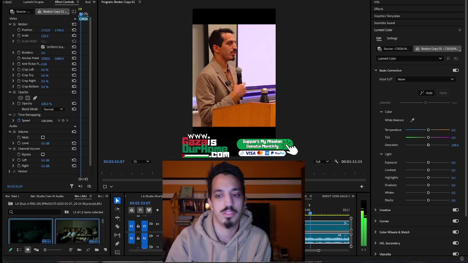Toggle animation stopwatch for Crop Left

click(x=19, y=69)
